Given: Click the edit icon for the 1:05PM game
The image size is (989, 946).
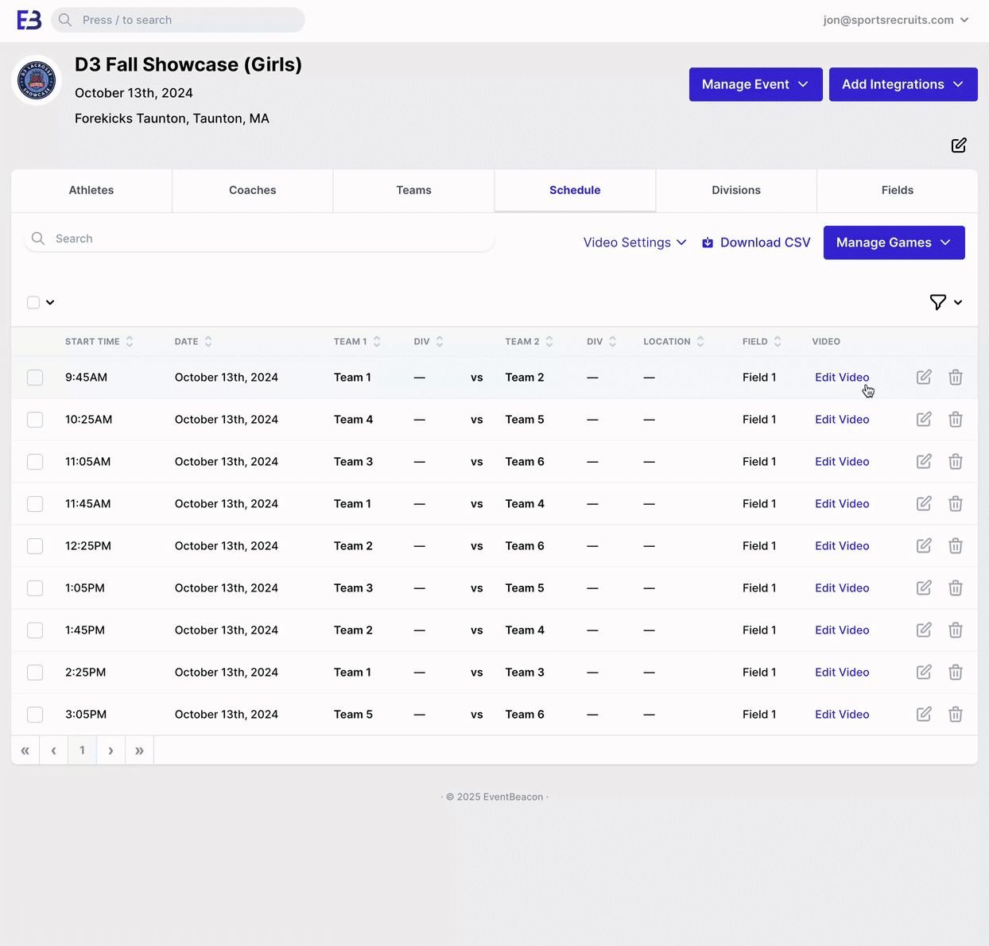Looking at the screenshot, I should [924, 588].
